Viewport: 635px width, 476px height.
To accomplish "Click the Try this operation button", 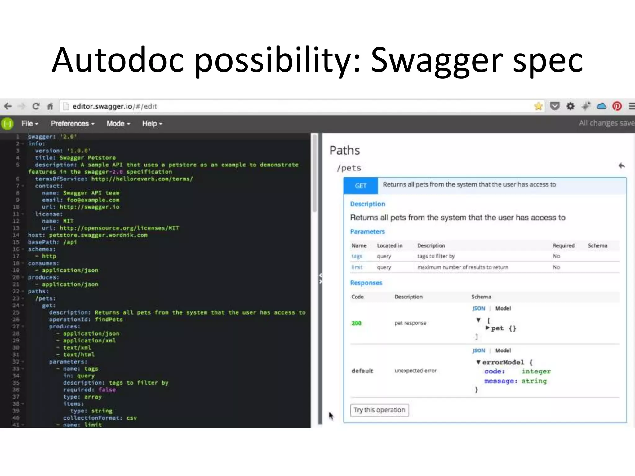I will click(x=380, y=410).
